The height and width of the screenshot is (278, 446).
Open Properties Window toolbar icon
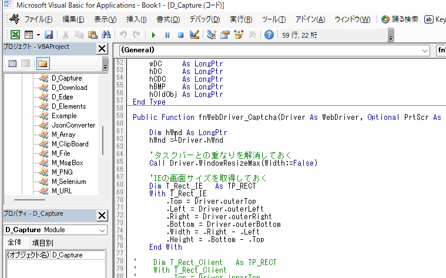pos(225,35)
